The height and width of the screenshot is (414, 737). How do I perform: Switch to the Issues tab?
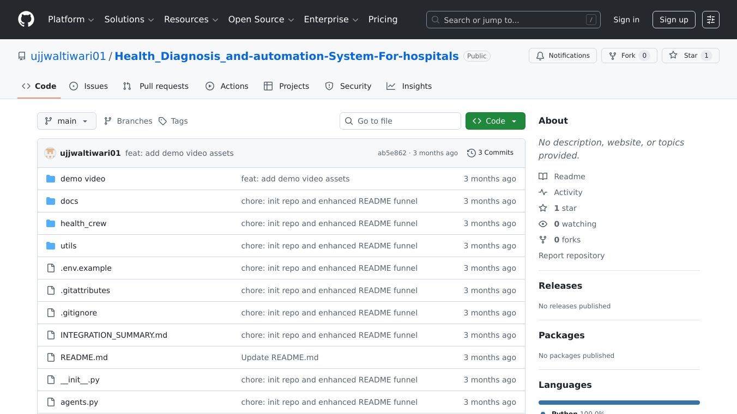pyautogui.click(x=89, y=86)
